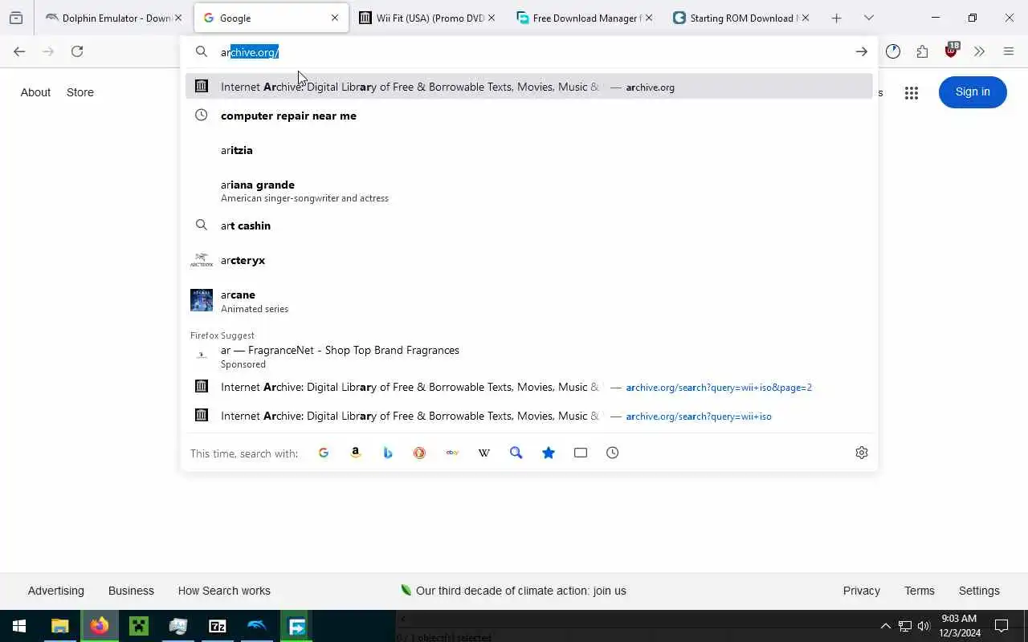The image size is (1028, 642).
Task: Search history with the clock icon
Action: click(x=613, y=453)
